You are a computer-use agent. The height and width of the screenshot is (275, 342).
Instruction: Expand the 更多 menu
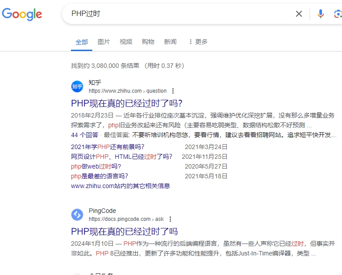point(198,42)
